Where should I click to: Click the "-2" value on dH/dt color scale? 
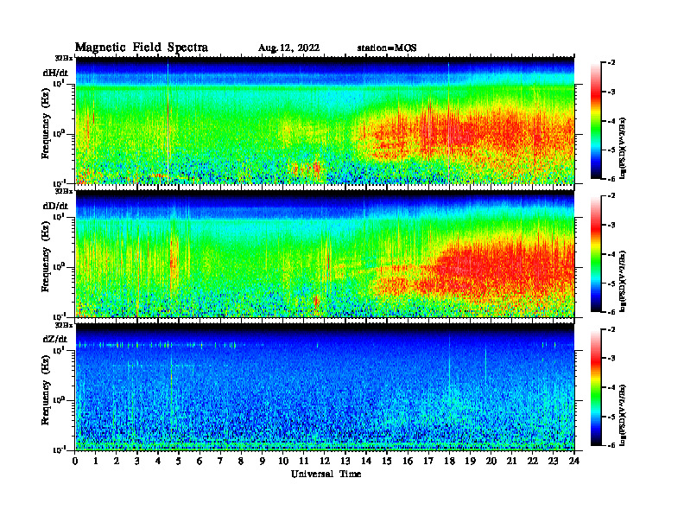pyautogui.click(x=611, y=63)
